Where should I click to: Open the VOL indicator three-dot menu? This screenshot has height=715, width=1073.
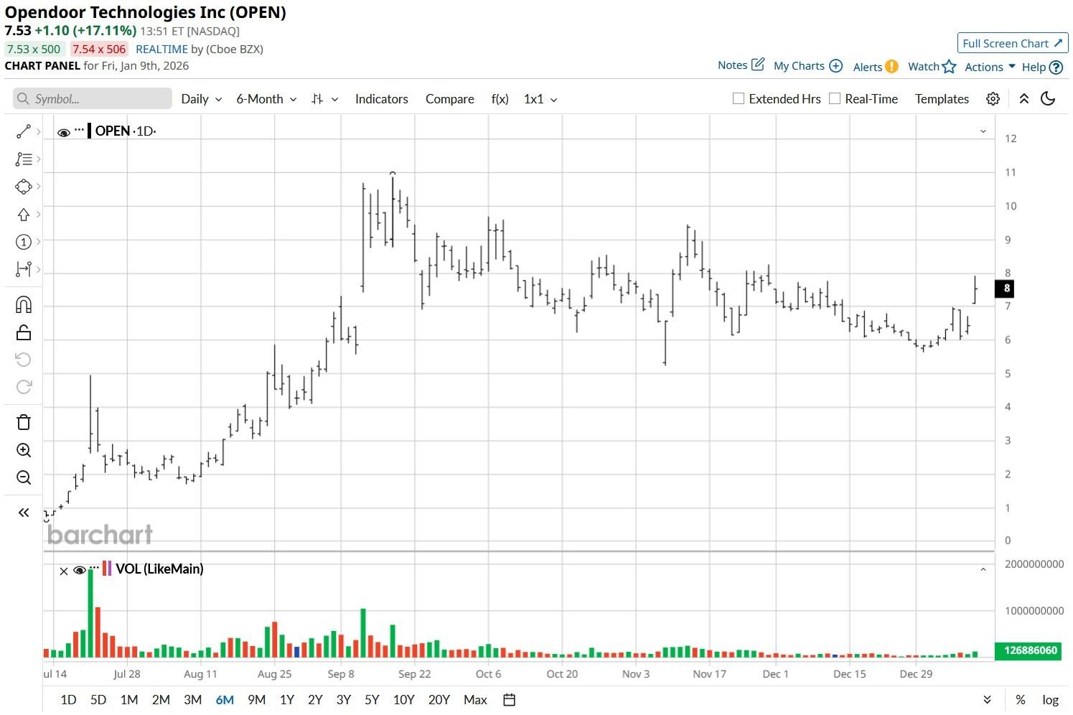[94, 568]
